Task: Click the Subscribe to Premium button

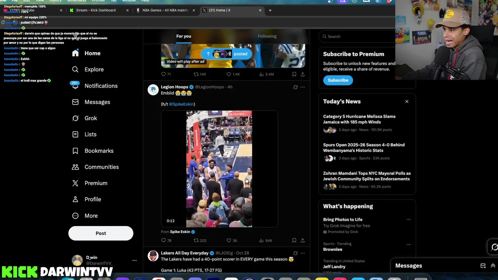Action: point(338,80)
